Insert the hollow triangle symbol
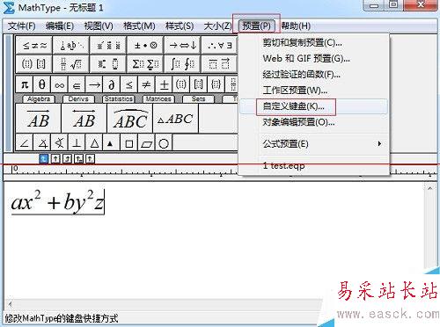This screenshot has height=327, width=440. (x=94, y=143)
